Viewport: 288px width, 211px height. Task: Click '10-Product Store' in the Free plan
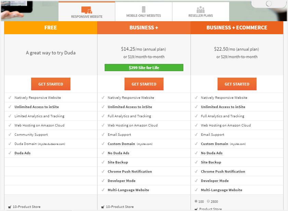tap(27, 207)
